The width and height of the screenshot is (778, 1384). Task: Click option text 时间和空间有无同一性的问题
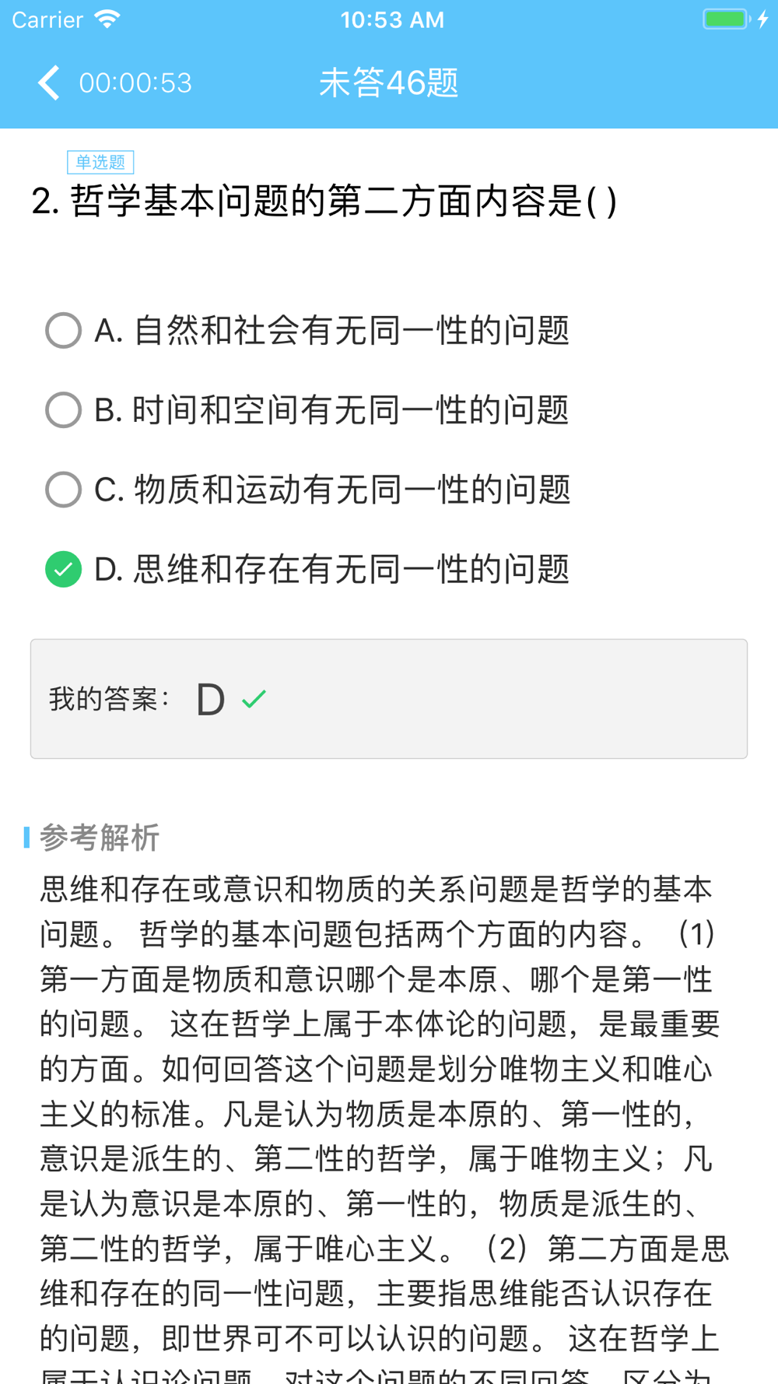pyautogui.click(x=352, y=410)
